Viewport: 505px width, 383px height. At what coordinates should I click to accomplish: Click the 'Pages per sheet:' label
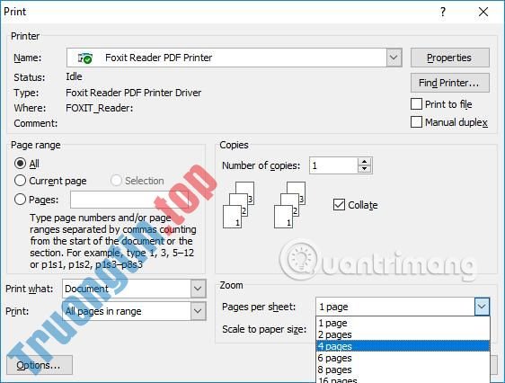259,307
